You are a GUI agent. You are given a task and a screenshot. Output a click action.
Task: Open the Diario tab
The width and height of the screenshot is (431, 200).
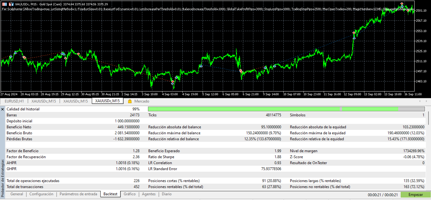pos(167,194)
